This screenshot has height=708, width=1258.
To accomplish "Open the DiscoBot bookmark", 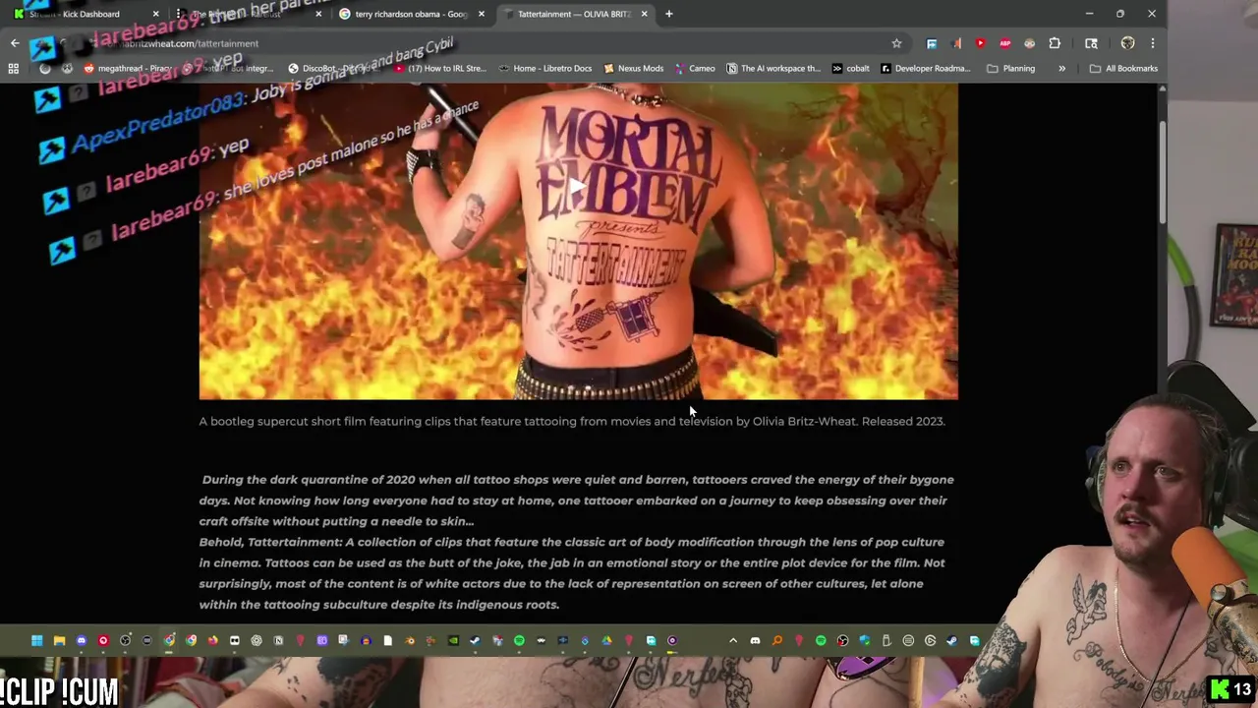I will tap(332, 69).
